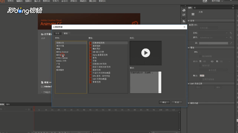This screenshot has height=133, width=238.
Task: Select the 范例文件 category
Action: tap(71, 43)
